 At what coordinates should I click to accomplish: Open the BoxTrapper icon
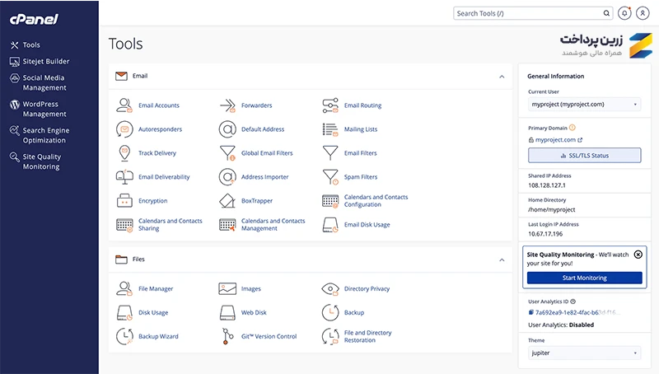(x=227, y=201)
